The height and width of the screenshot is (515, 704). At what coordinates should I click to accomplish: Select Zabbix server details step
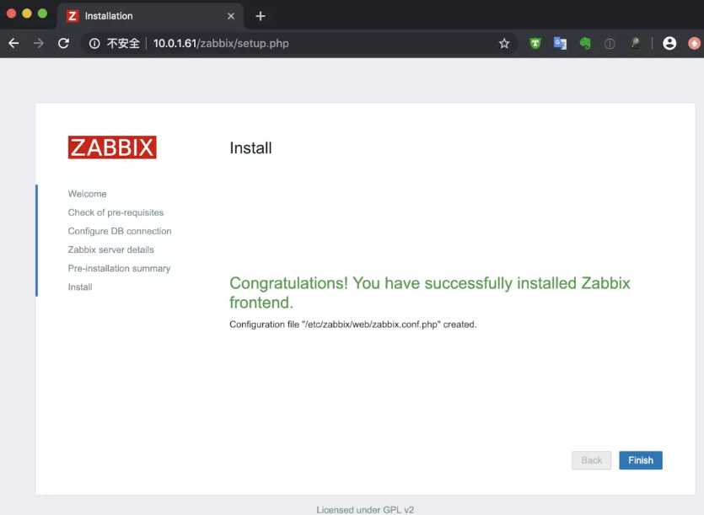click(x=111, y=249)
